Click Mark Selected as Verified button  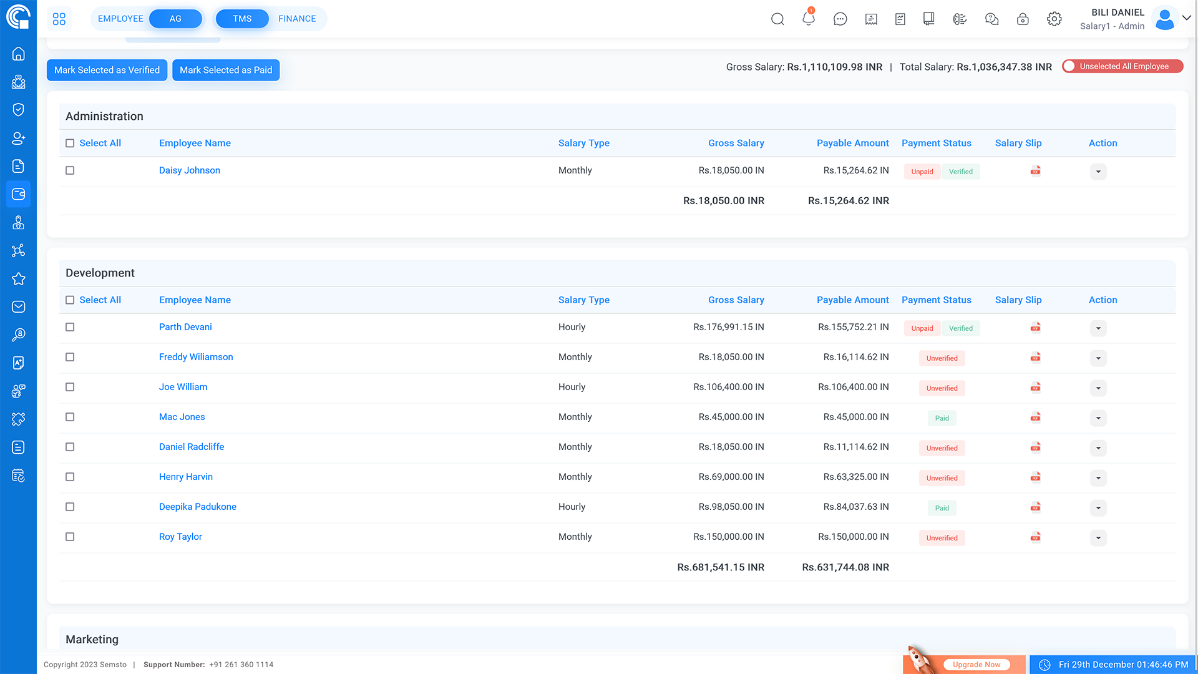(x=107, y=70)
